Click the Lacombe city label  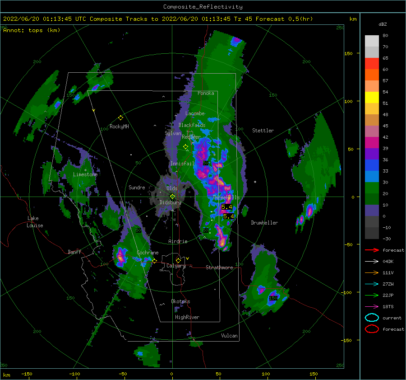[x=195, y=113]
